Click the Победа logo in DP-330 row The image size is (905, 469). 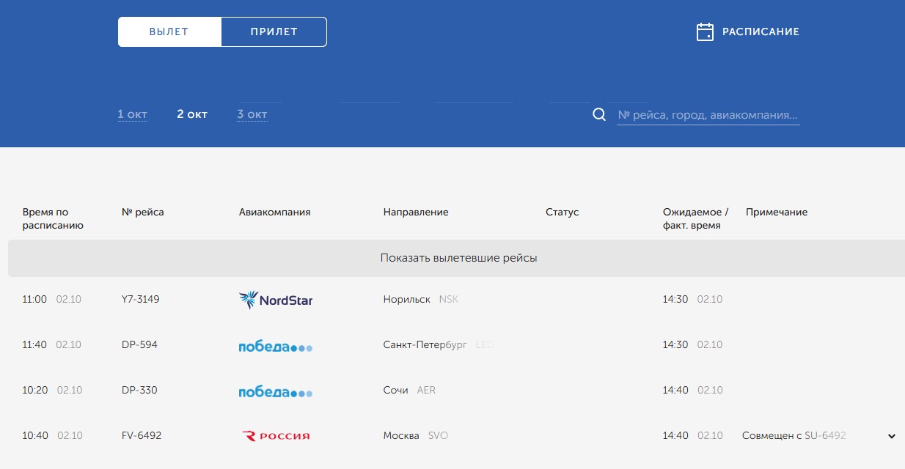tap(276, 391)
